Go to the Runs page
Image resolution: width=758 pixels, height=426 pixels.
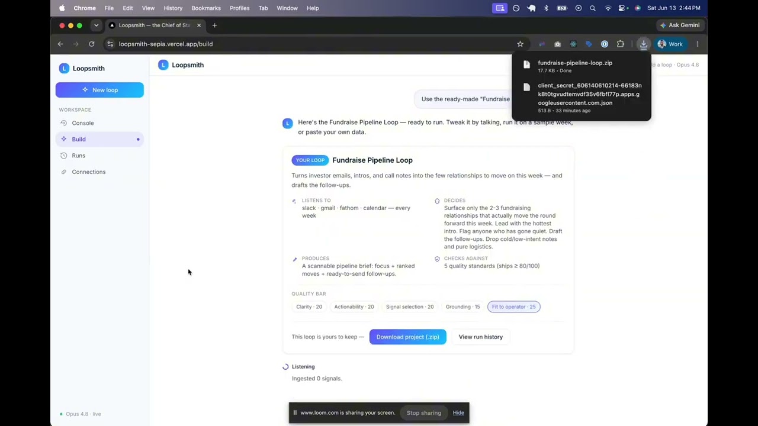99,156
